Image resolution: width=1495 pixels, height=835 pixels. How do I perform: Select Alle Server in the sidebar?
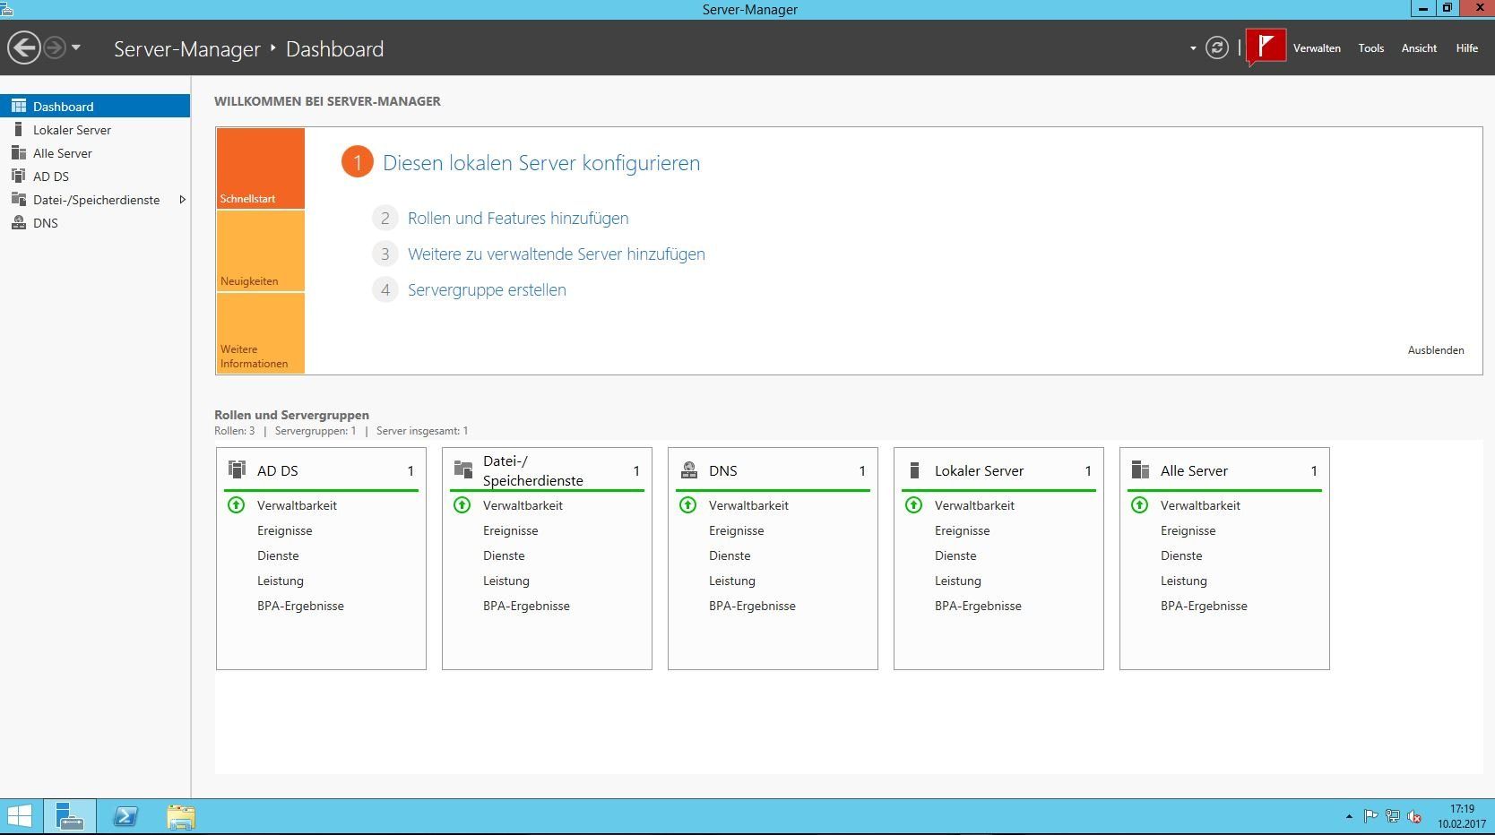click(95, 153)
